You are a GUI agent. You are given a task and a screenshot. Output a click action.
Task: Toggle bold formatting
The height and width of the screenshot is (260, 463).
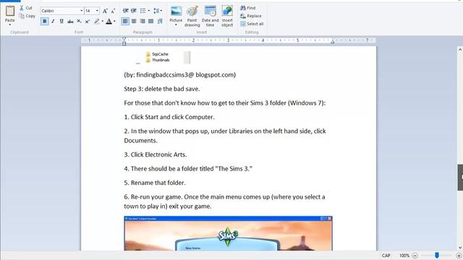click(45, 21)
